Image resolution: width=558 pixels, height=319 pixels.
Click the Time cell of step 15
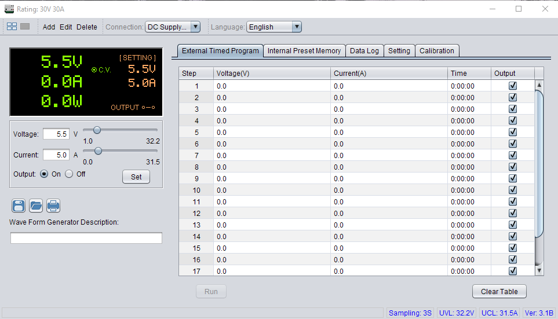pos(469,248)
